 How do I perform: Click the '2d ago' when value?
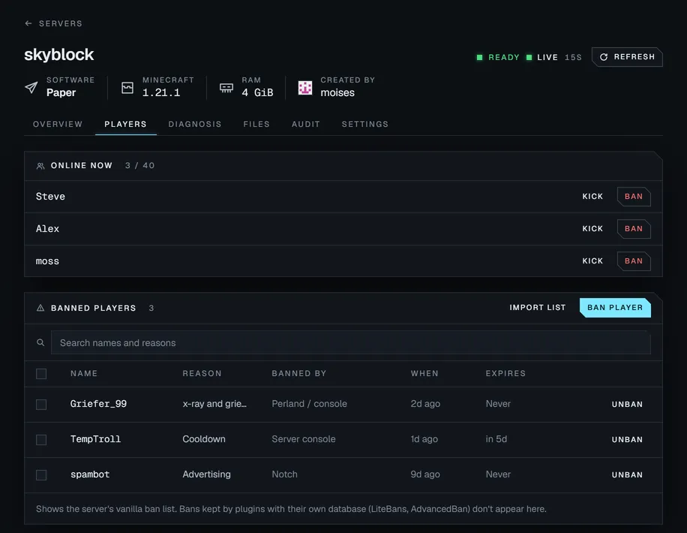[425, 404]
